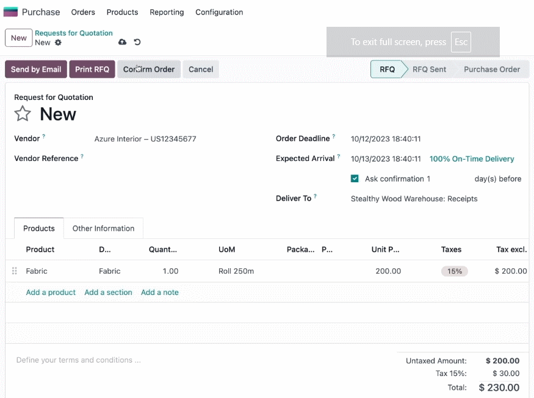Click the Purchase app logo icon

(x=10, y=12)
